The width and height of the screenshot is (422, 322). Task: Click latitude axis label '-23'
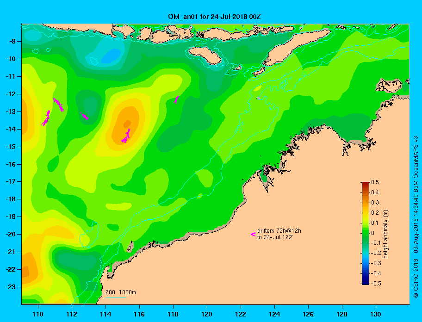pyautogui.click(x=11, y=287)
